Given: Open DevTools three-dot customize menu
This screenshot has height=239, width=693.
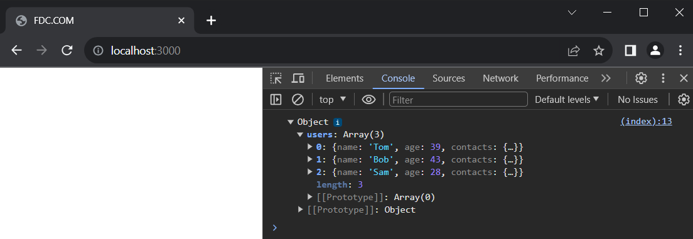Looking at the screenshot, I should pos(663,78).
